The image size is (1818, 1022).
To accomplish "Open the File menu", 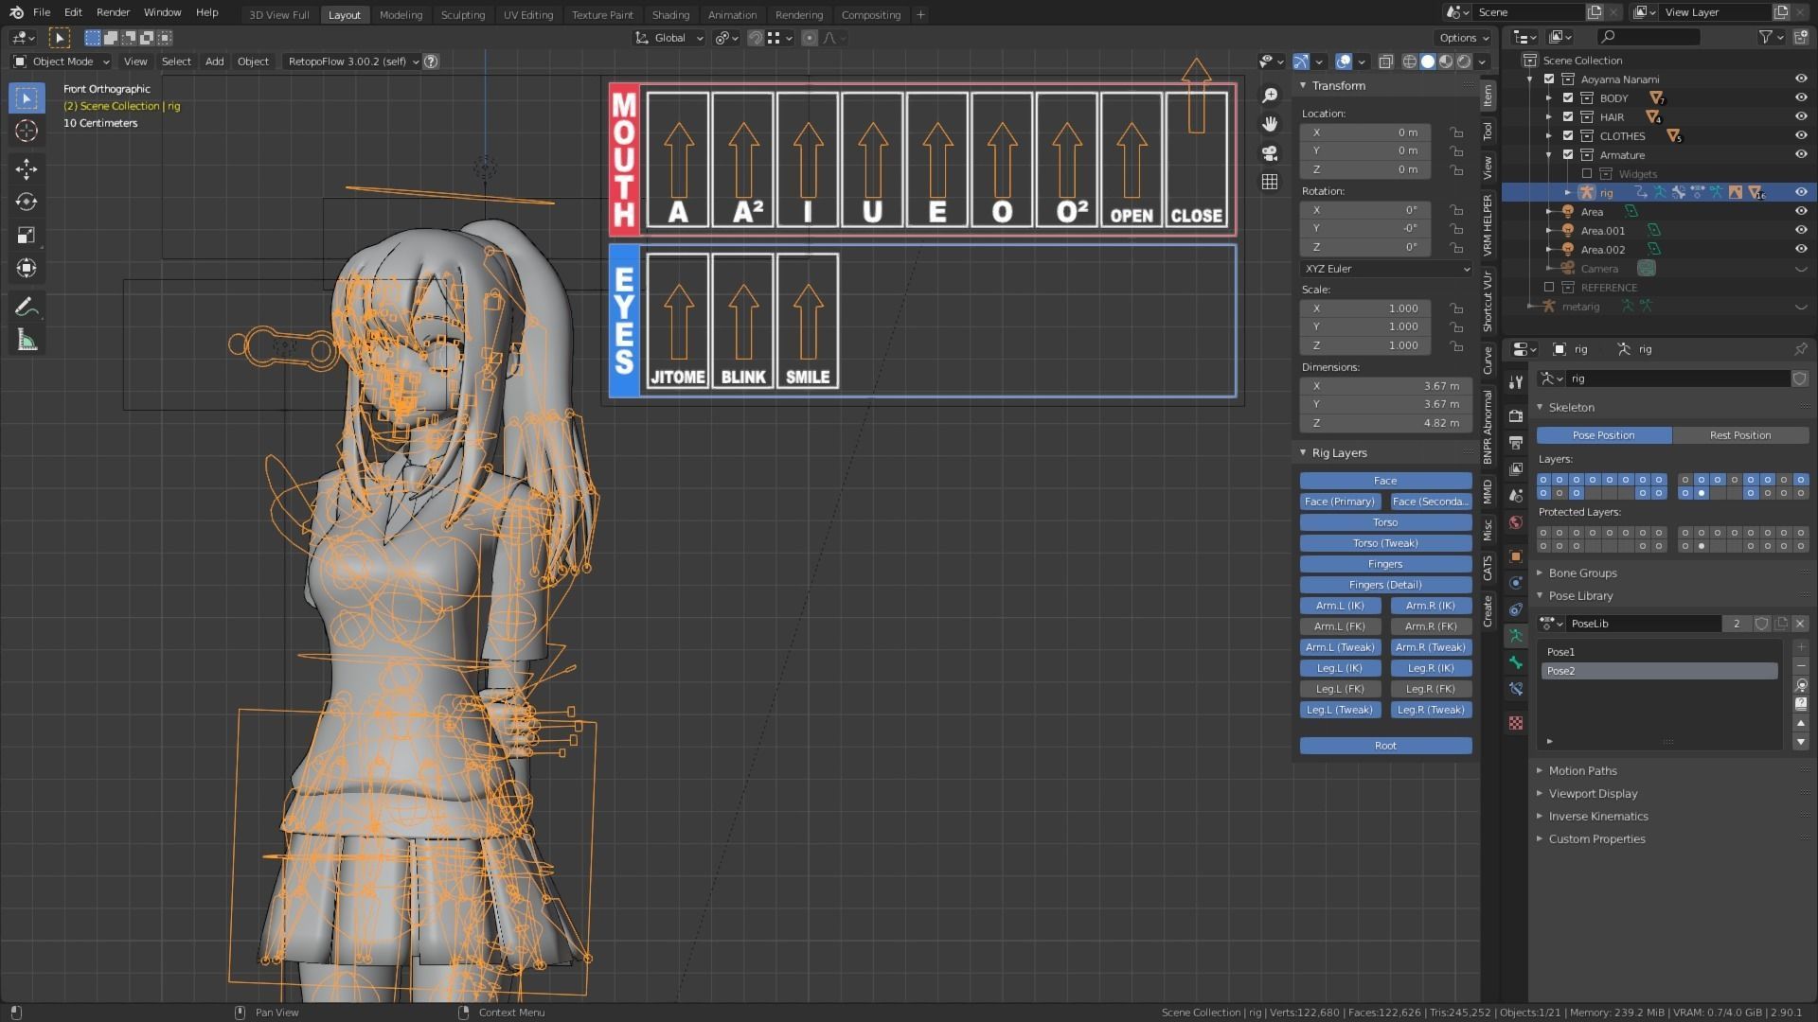I will click(x=42, y=12).
